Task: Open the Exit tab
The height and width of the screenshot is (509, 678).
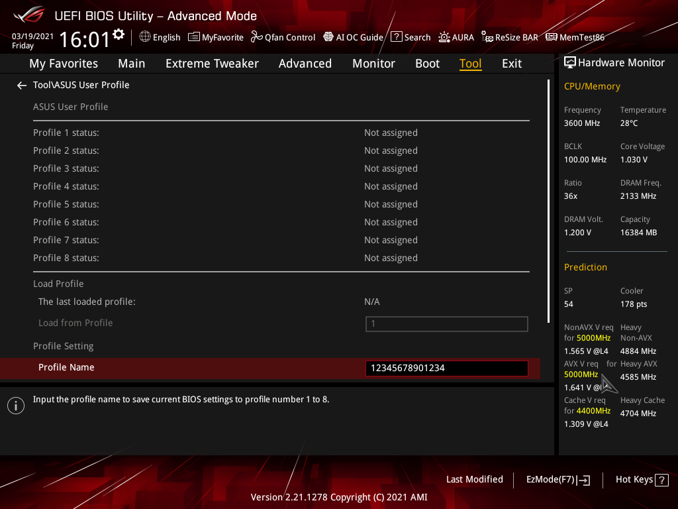Action: click(512, 64)
